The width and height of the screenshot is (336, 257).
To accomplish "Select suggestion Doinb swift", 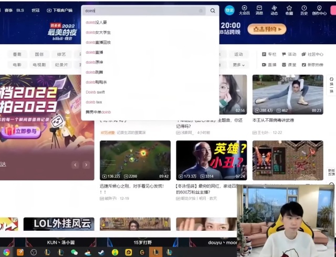I will coord(95,92).
